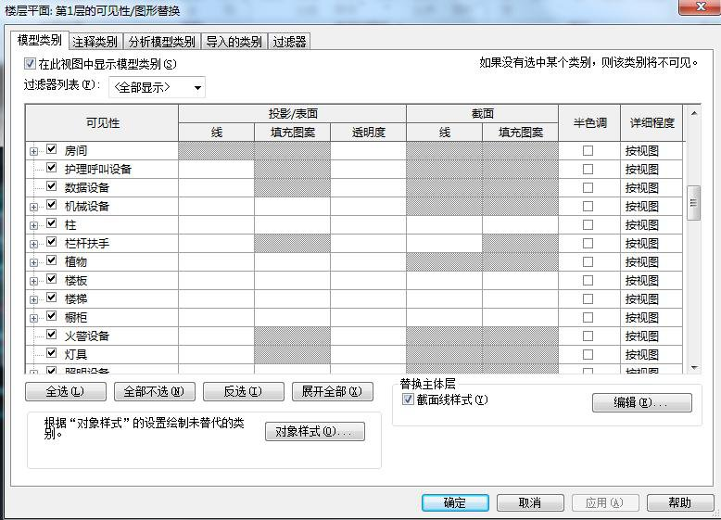Toggle visibility of 楼板
The height and width of the screenshot is (520, 721).
(x=52, y=279)
